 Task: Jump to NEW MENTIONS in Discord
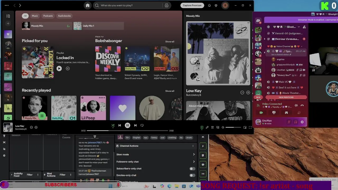(286, 97)
